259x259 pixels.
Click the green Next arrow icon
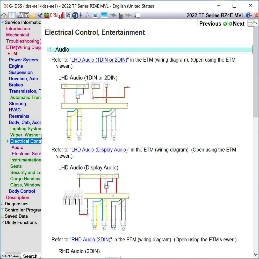click(230, 24)
